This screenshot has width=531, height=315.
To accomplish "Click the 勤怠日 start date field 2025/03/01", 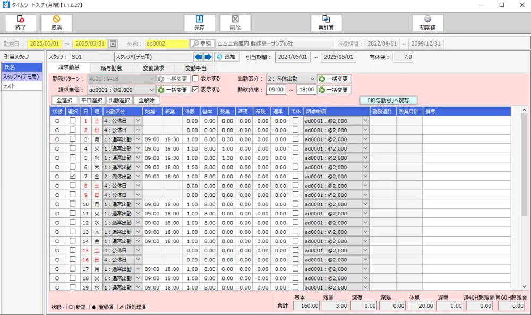I will tap(45, 43).
